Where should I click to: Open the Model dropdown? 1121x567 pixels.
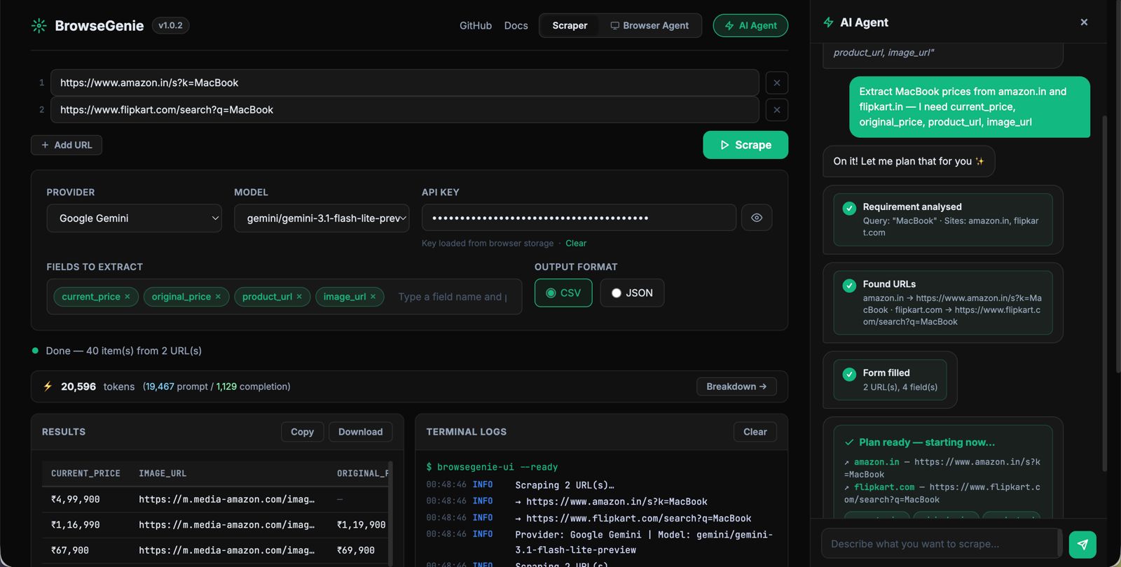(x=322, y=218)
